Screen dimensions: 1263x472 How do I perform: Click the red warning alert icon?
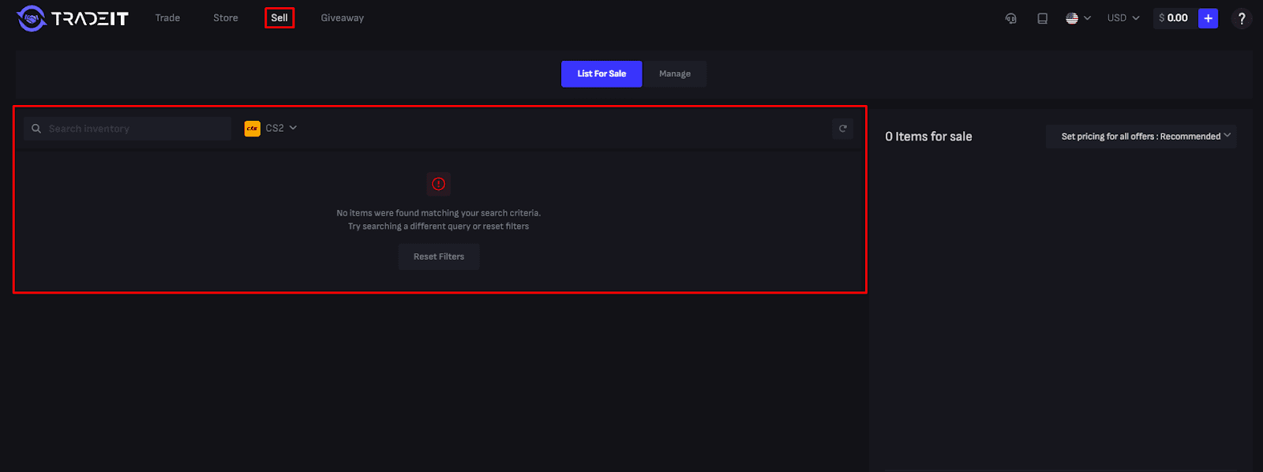[x=438, y=184]
